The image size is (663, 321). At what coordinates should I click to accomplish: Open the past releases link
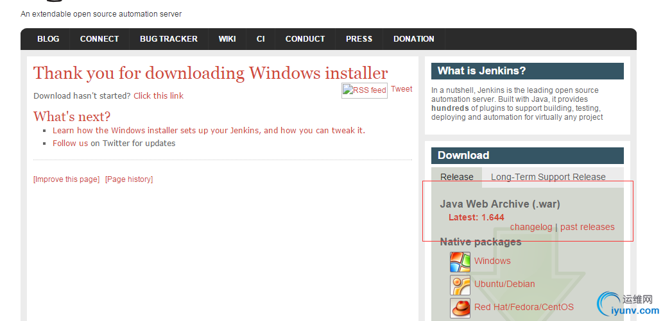click(x=587, y=227)
